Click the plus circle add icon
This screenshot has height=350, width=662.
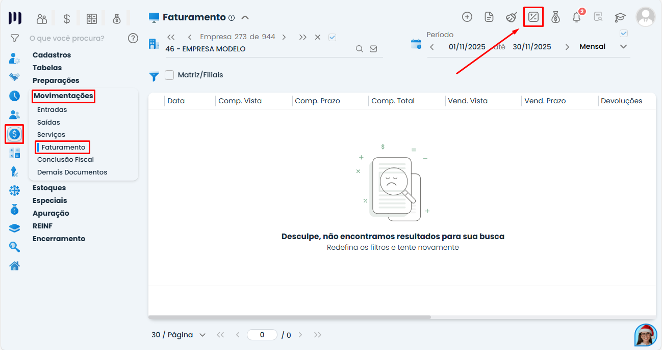tap(467, 17)
